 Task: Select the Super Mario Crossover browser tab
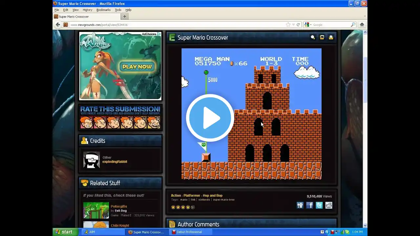coord(86,16)
